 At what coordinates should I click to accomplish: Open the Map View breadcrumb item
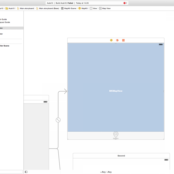coord(105,8)
